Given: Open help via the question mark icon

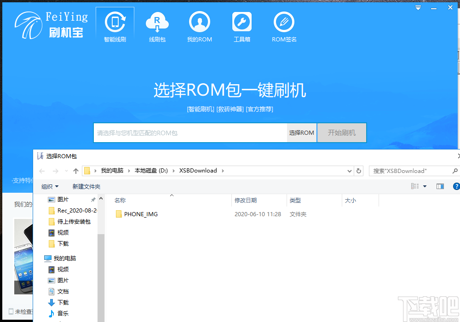Looking at the screenshot, I should (456, 186).
